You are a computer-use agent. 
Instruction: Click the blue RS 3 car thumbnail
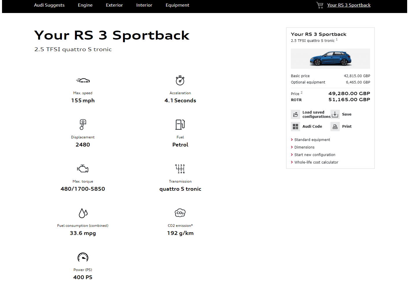330,59
